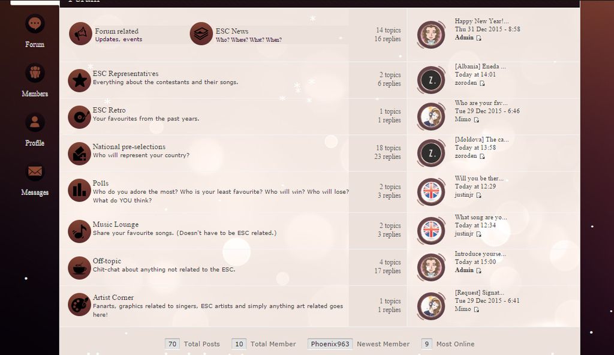
Task: Open justinjr username in Polls row
Action: click(464, 195)
